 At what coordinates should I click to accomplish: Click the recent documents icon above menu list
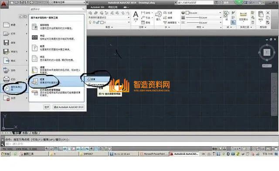coord(21,16)
